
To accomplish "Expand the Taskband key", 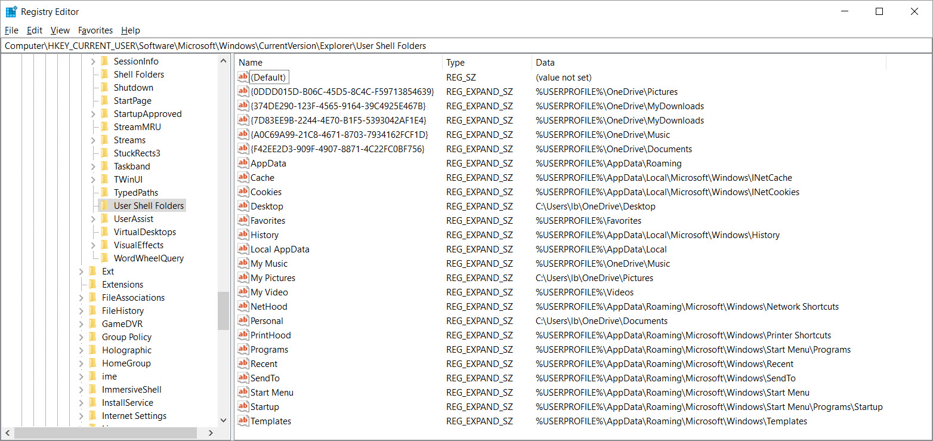I will (93, 166).
